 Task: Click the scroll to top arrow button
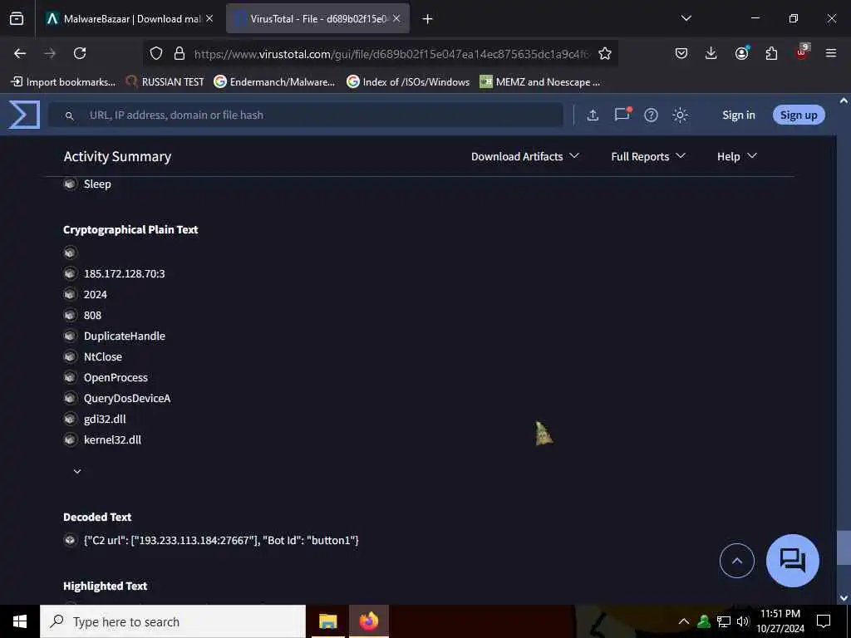[x=736, y=561]
